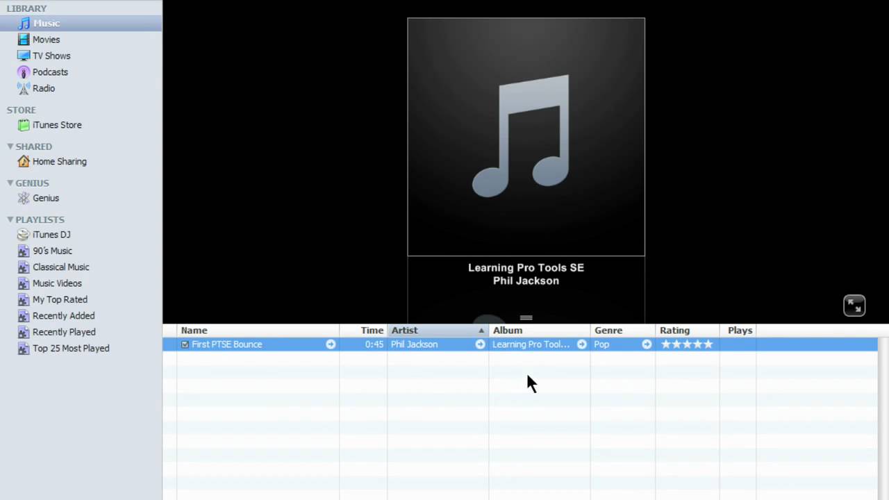Viewport: 889px width, 500px height.
Task: Open the Movies library icon
Action: [x=24, y=40]
